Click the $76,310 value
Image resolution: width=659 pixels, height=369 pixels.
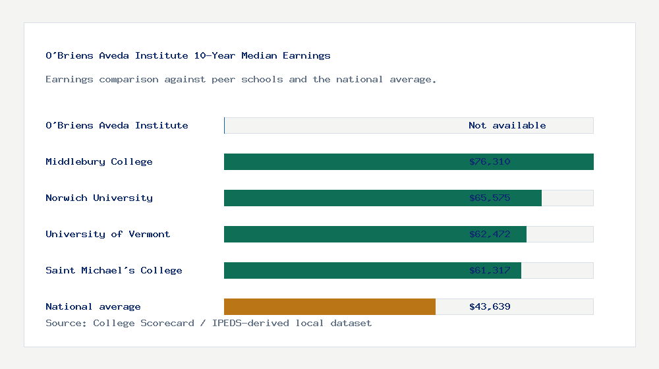(490, 162)
